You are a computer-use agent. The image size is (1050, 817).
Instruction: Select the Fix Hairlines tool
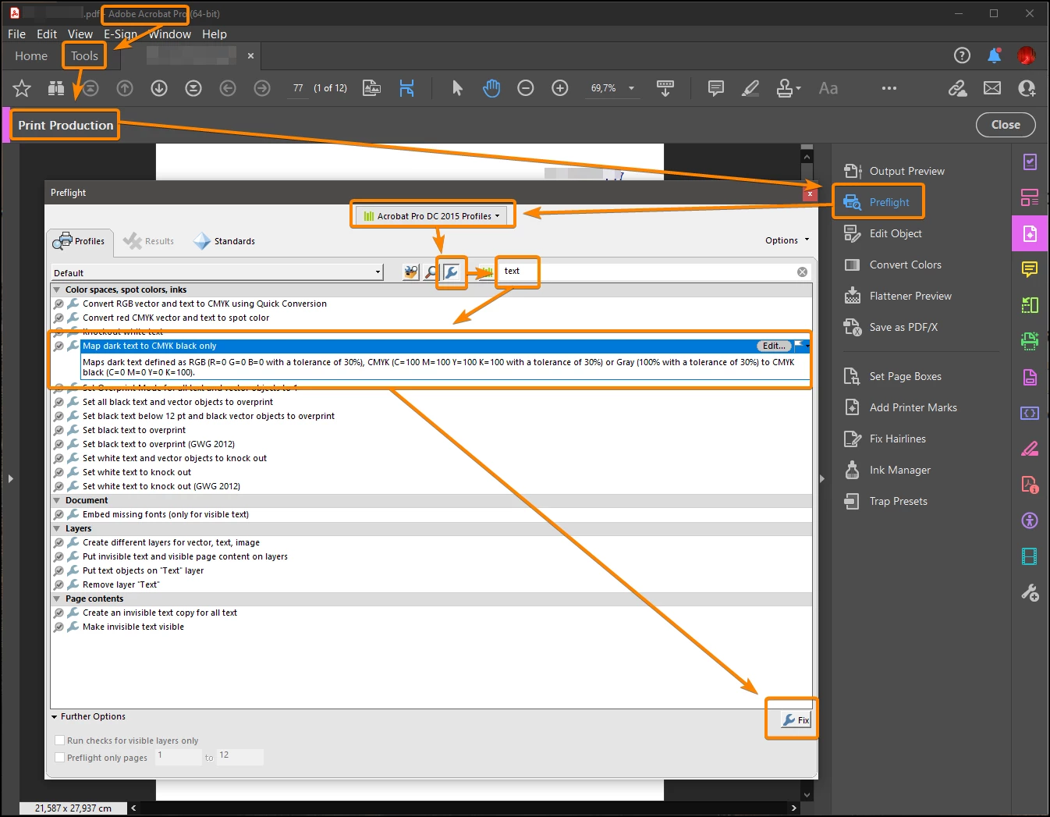(x=885, y=439)
